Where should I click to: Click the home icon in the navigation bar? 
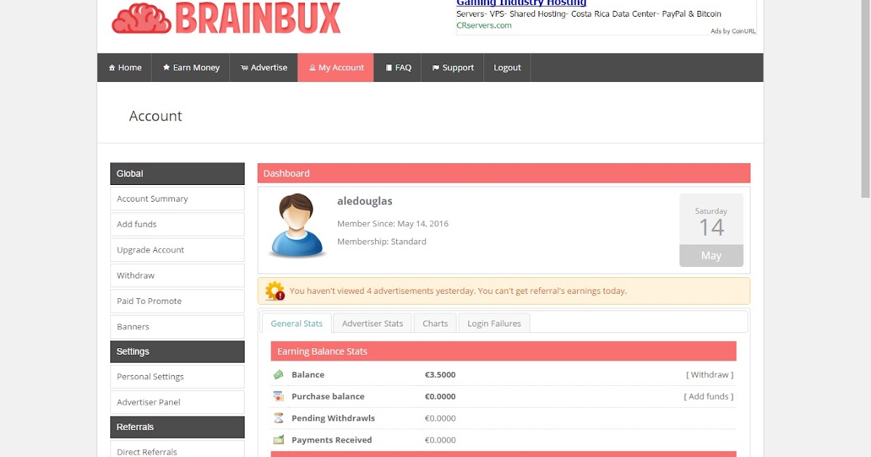[x=112, y=67]
